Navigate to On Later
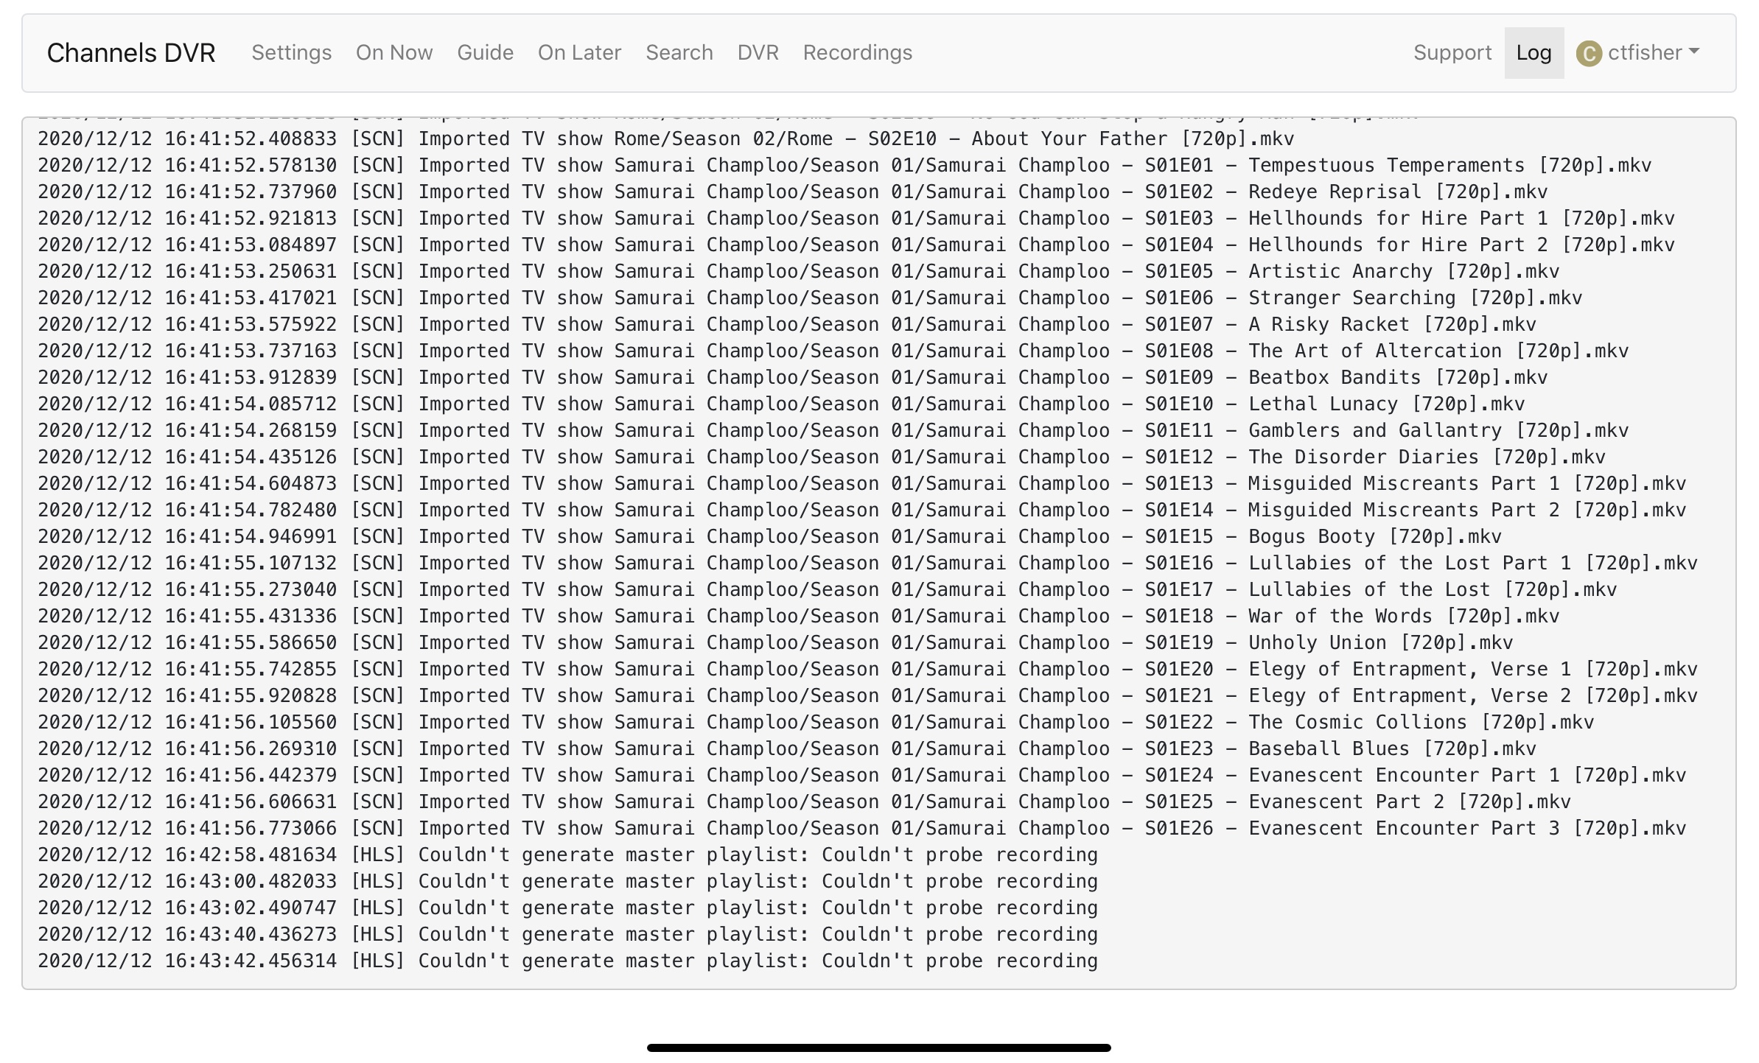The height and width of the screenshot is (1063, 1759). [579, 53]
